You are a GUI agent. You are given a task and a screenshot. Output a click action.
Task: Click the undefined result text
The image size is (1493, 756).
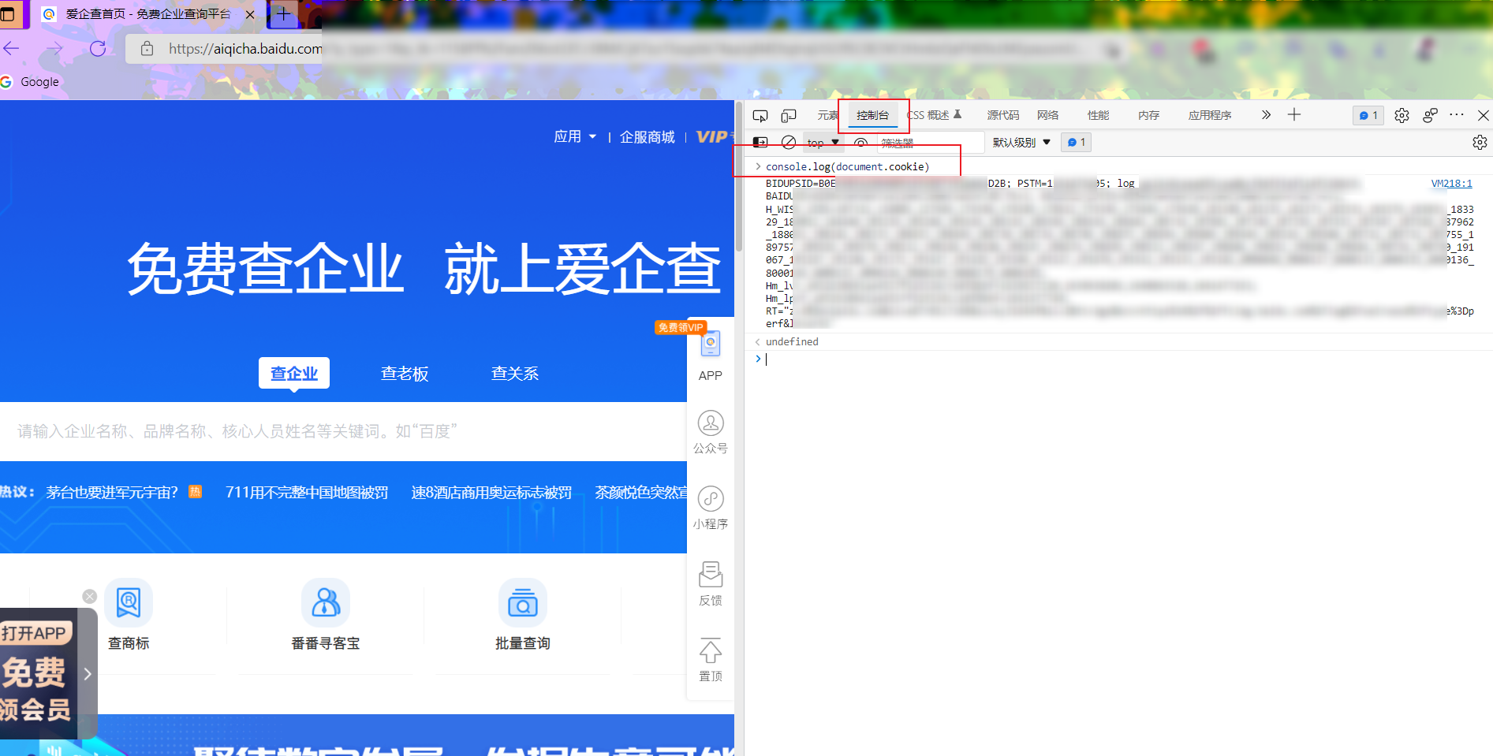point(792,342)
